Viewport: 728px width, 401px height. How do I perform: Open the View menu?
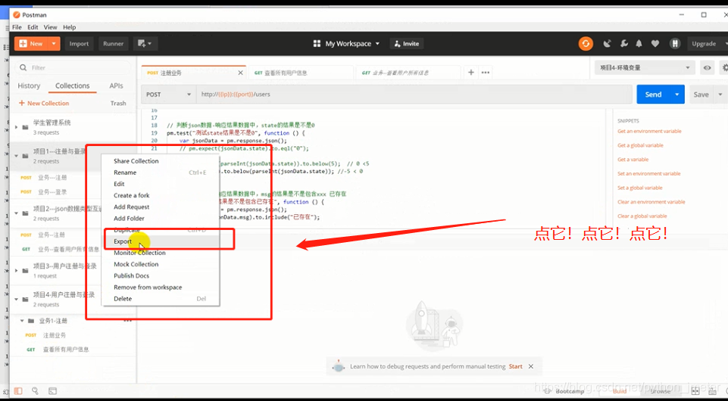[50, 27]
